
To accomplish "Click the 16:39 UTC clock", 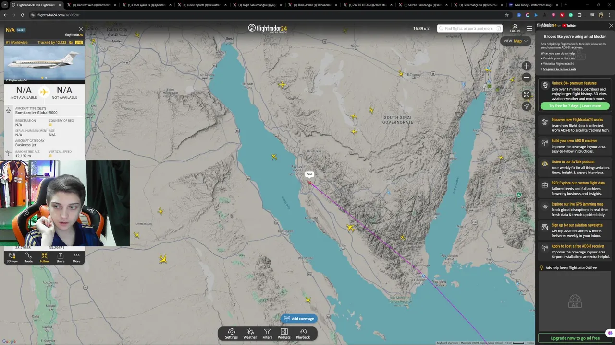I will (421, 29).
